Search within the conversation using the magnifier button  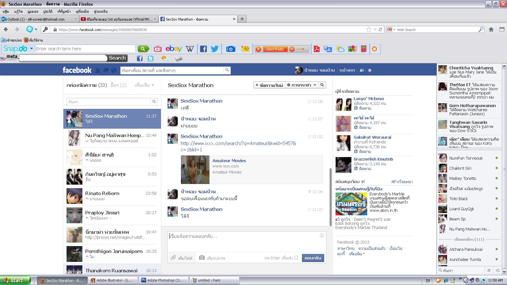pyautogui.click(x=322, y=85)
